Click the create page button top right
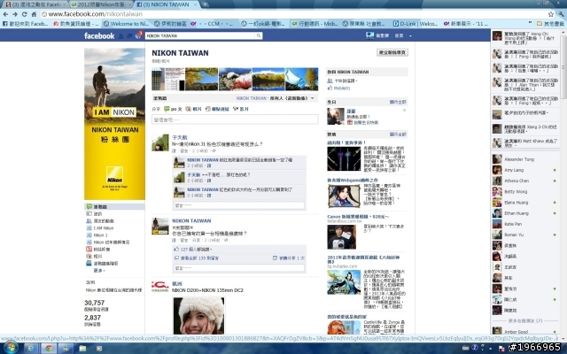Screen dimensions: 567x354 (x=392, y=52)
